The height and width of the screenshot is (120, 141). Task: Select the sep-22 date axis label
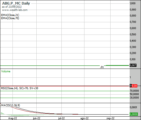pyautogui.click(x=110, y=118)
